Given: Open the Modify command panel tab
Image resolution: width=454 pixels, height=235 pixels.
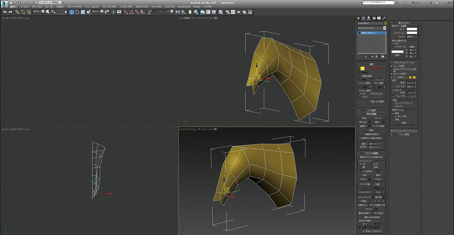Looking at the screenshot, I should coord(363,18).
